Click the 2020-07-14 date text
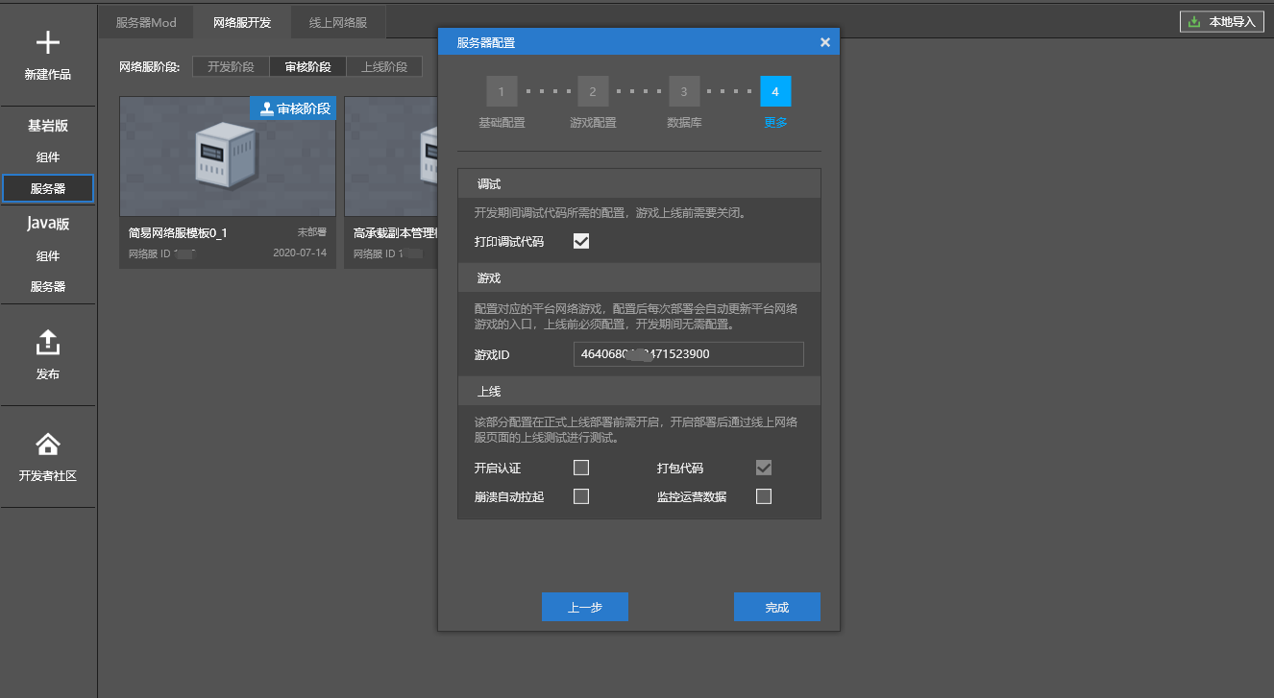The height and width of the screenshot is (698, 1274). (300, 253)
